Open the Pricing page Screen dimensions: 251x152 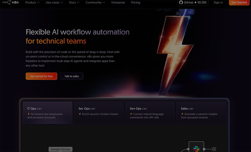pos(136,3)
